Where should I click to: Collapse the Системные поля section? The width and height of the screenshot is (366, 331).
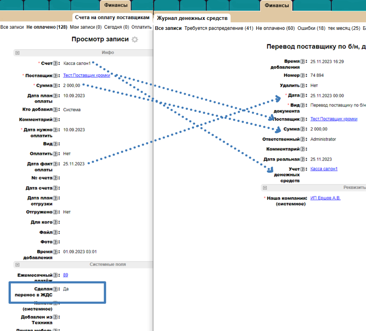pyautogui.click(x=17, y=264)
